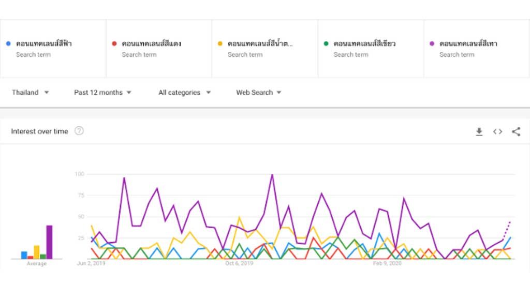Change the Web Search type dropdown
The width and height of the screenshot is (530, 298).
(258, 93)
